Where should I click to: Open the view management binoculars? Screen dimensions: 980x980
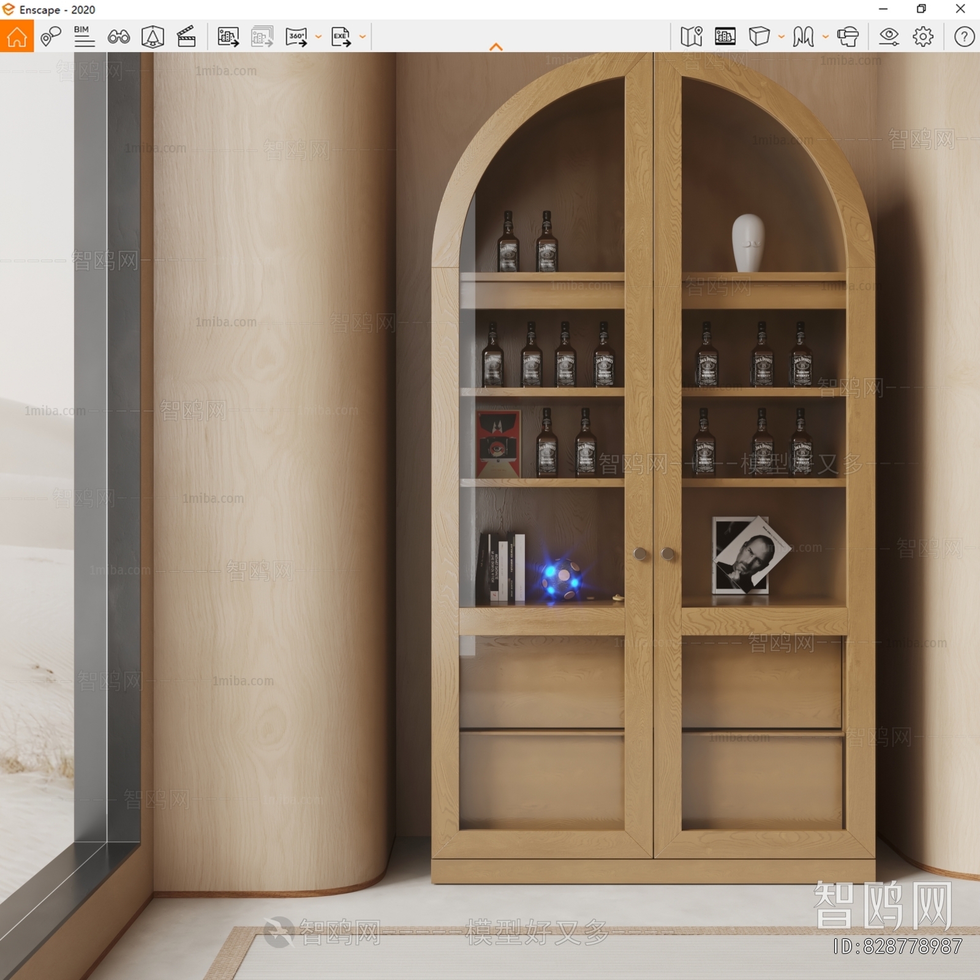[x=118, y=37]
